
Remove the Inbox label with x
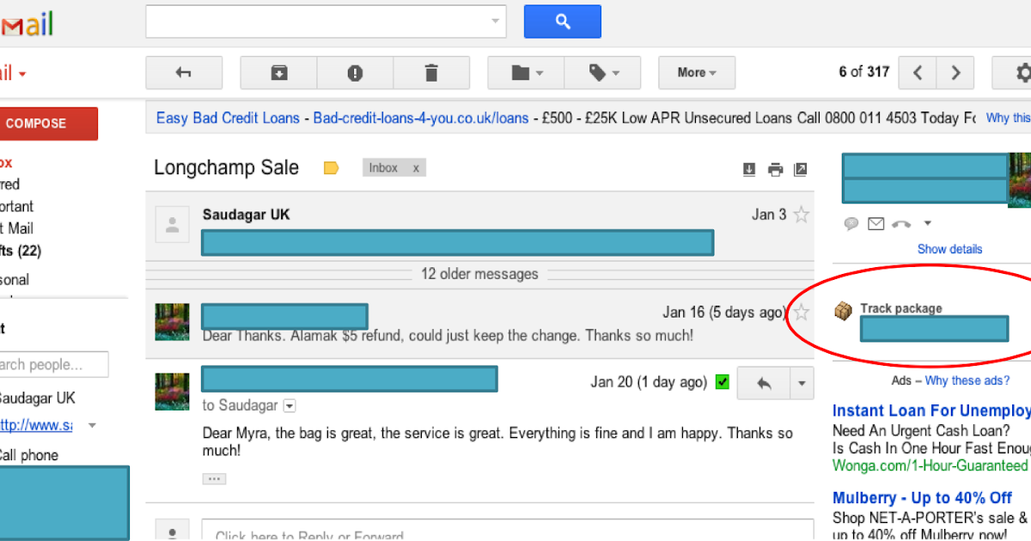416,168
